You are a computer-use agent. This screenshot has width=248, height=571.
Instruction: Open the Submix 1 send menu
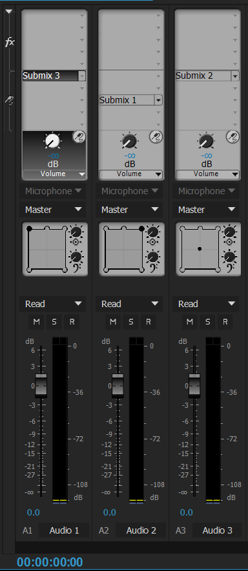coord(158,100)
